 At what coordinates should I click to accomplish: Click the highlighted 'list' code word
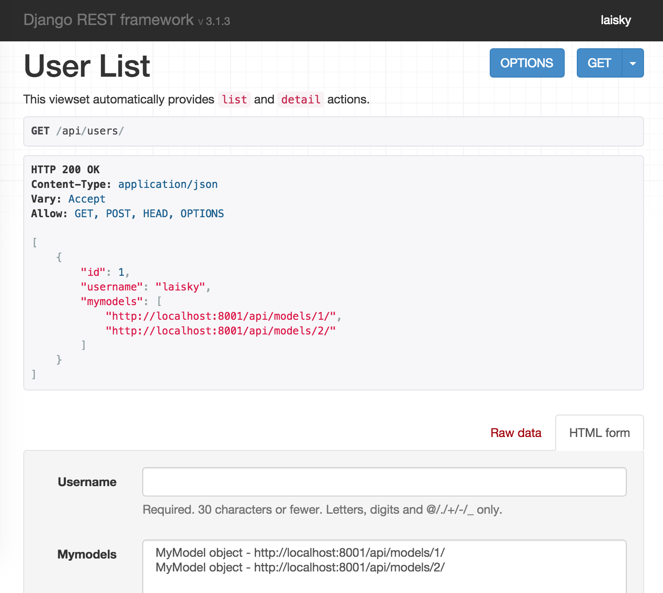234,100
